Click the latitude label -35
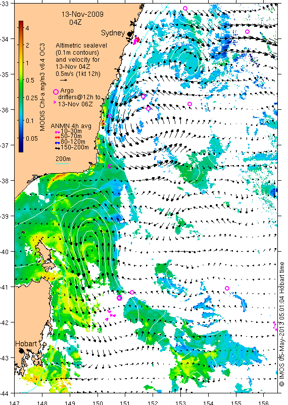This screenshot has height=405, width=288. point(5,74)
